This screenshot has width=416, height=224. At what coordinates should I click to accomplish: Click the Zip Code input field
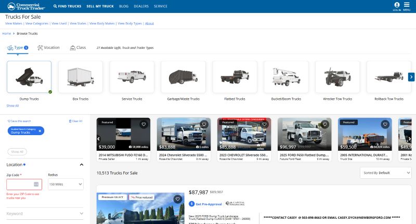[x=24, y=184]
